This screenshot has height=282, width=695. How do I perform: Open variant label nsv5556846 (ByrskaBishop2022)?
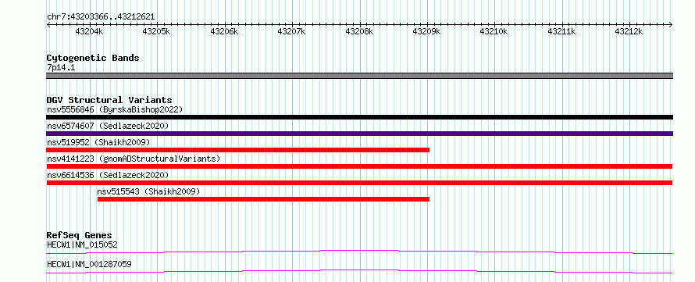115,109
